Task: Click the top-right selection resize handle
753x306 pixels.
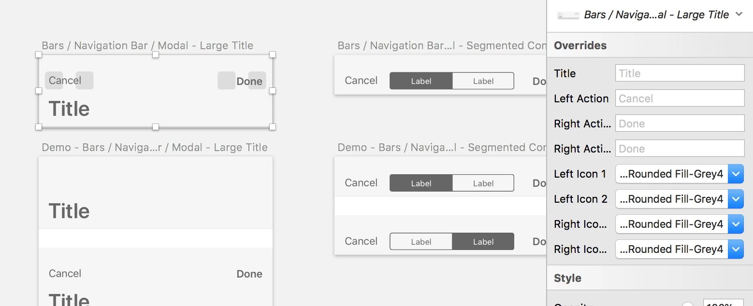Action: (272, 55)
